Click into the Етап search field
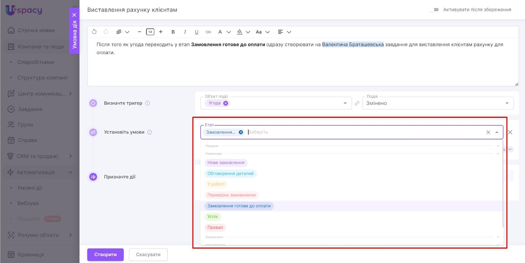The width and height of the screenshot is (525, 263). (361, 132)
